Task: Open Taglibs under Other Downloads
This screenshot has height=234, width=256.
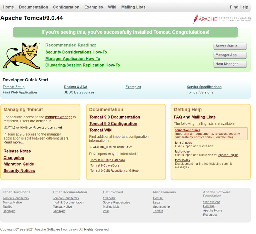Action: pos(7,206)
